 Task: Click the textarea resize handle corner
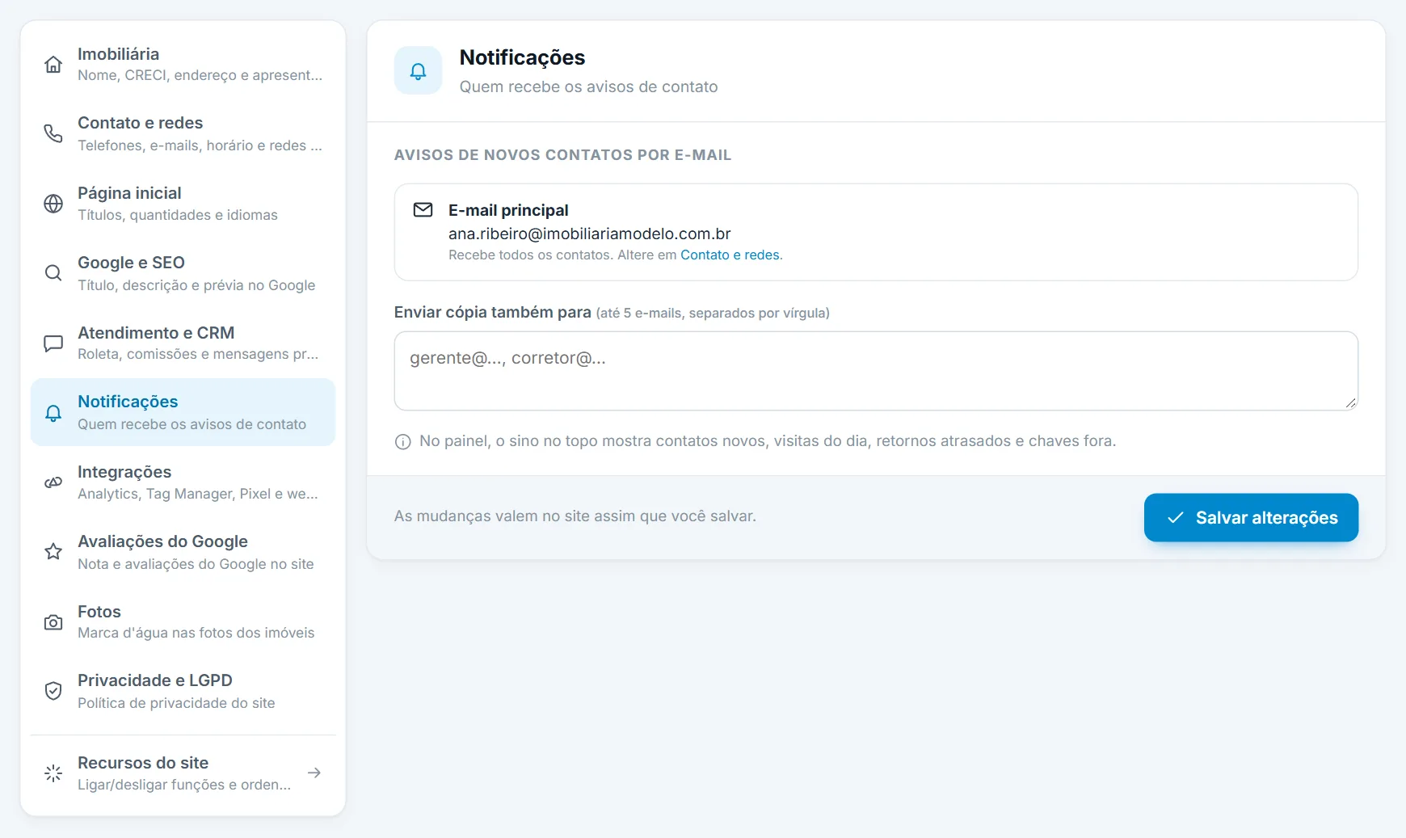click(x=1351, y=403)
